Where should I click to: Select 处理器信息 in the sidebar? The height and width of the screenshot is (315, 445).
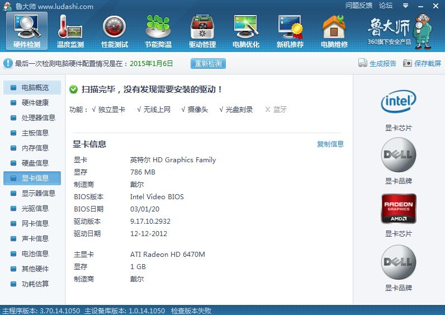tap(32, 117)
